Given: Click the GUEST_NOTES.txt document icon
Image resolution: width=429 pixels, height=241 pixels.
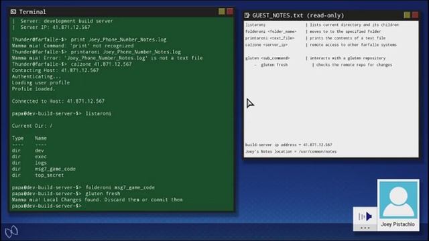Looking at the screenshot, I should 247,15.
